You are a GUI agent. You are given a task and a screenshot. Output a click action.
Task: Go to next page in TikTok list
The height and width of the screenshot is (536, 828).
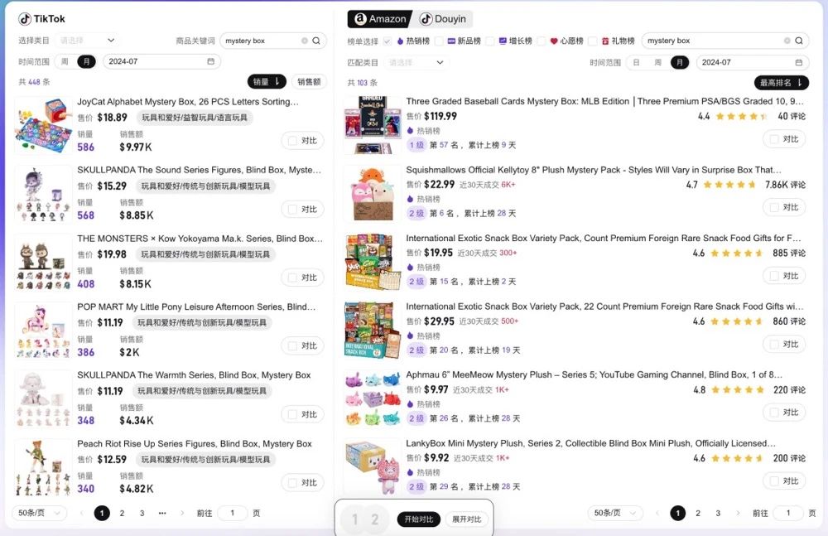coord(182,514)
